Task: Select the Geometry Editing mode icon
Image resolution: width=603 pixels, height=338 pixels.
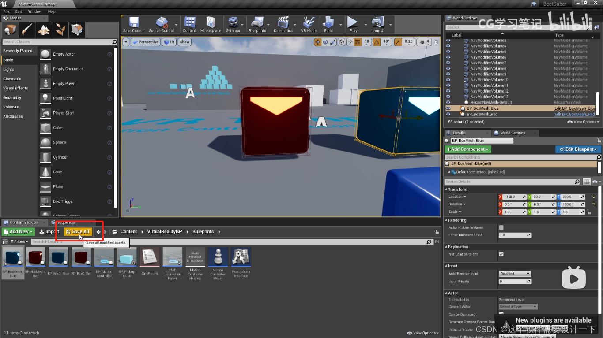Action: (77, 30)
